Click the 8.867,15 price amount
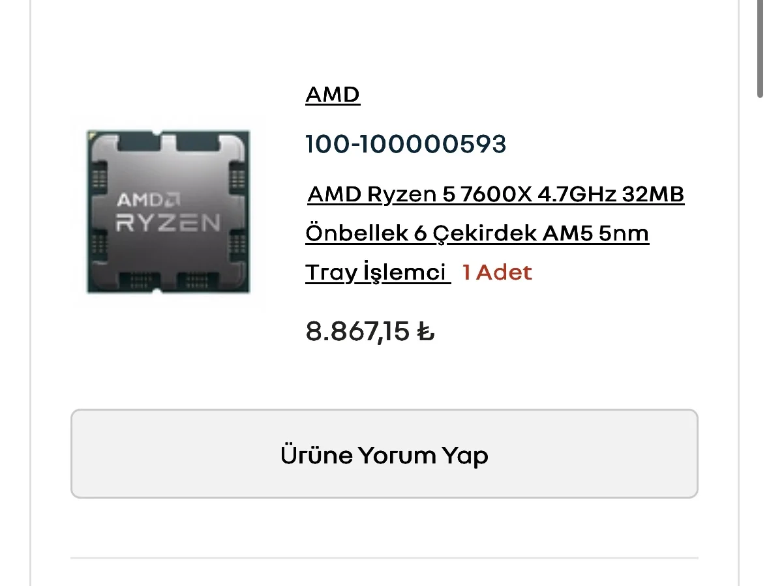Viewport: 769px width, 586px height. click(357, 332)
